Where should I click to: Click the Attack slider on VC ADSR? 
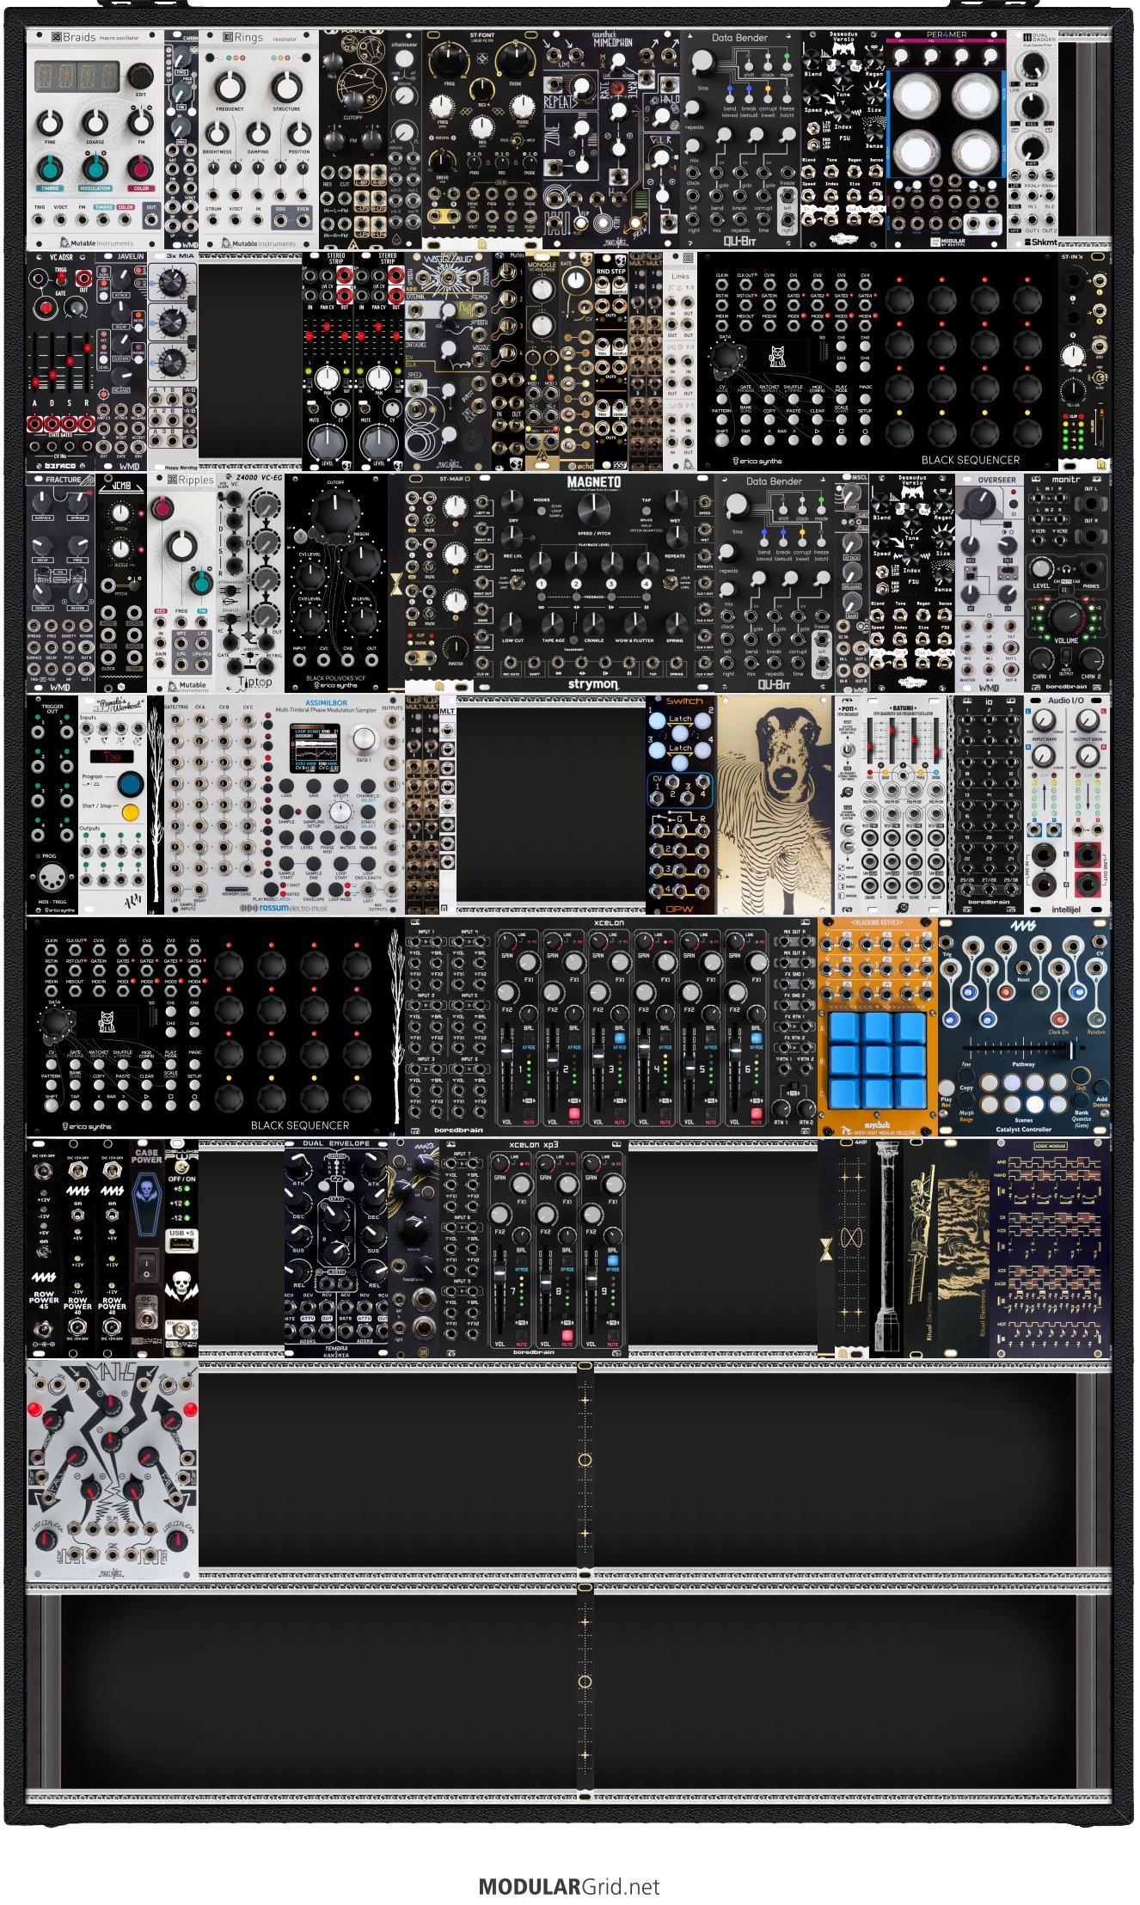pyautogui.click(x=37, y=370)
